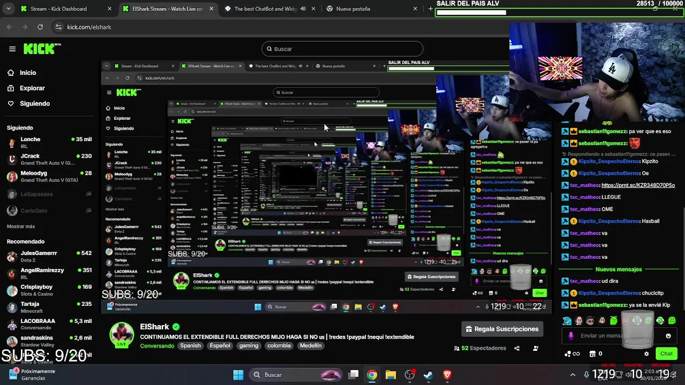685x385 pixels.
Task: Open the emoji picker smiley in chat box
Action: point(668,336)
